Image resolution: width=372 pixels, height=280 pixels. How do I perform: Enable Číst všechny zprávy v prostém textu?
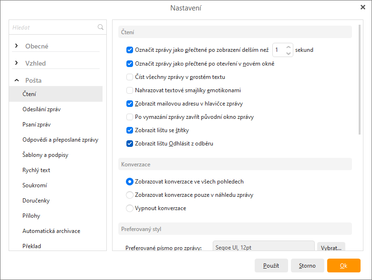[130, 77]
